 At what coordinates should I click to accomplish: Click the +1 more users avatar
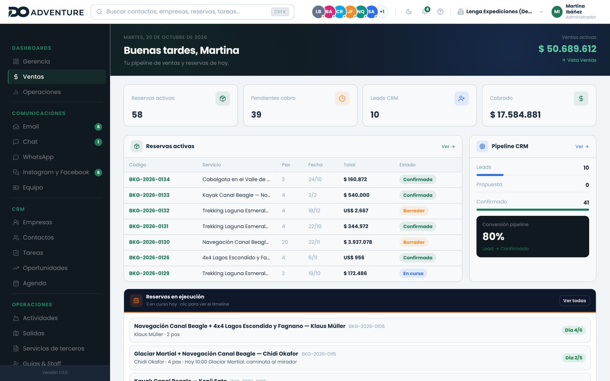382,12
